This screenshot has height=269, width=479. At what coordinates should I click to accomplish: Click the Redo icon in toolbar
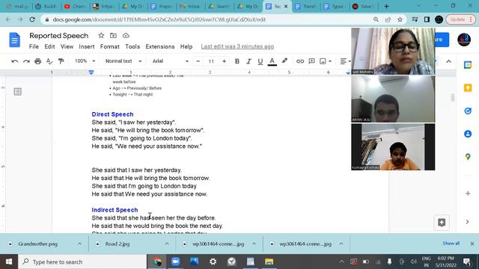(26, 61)
